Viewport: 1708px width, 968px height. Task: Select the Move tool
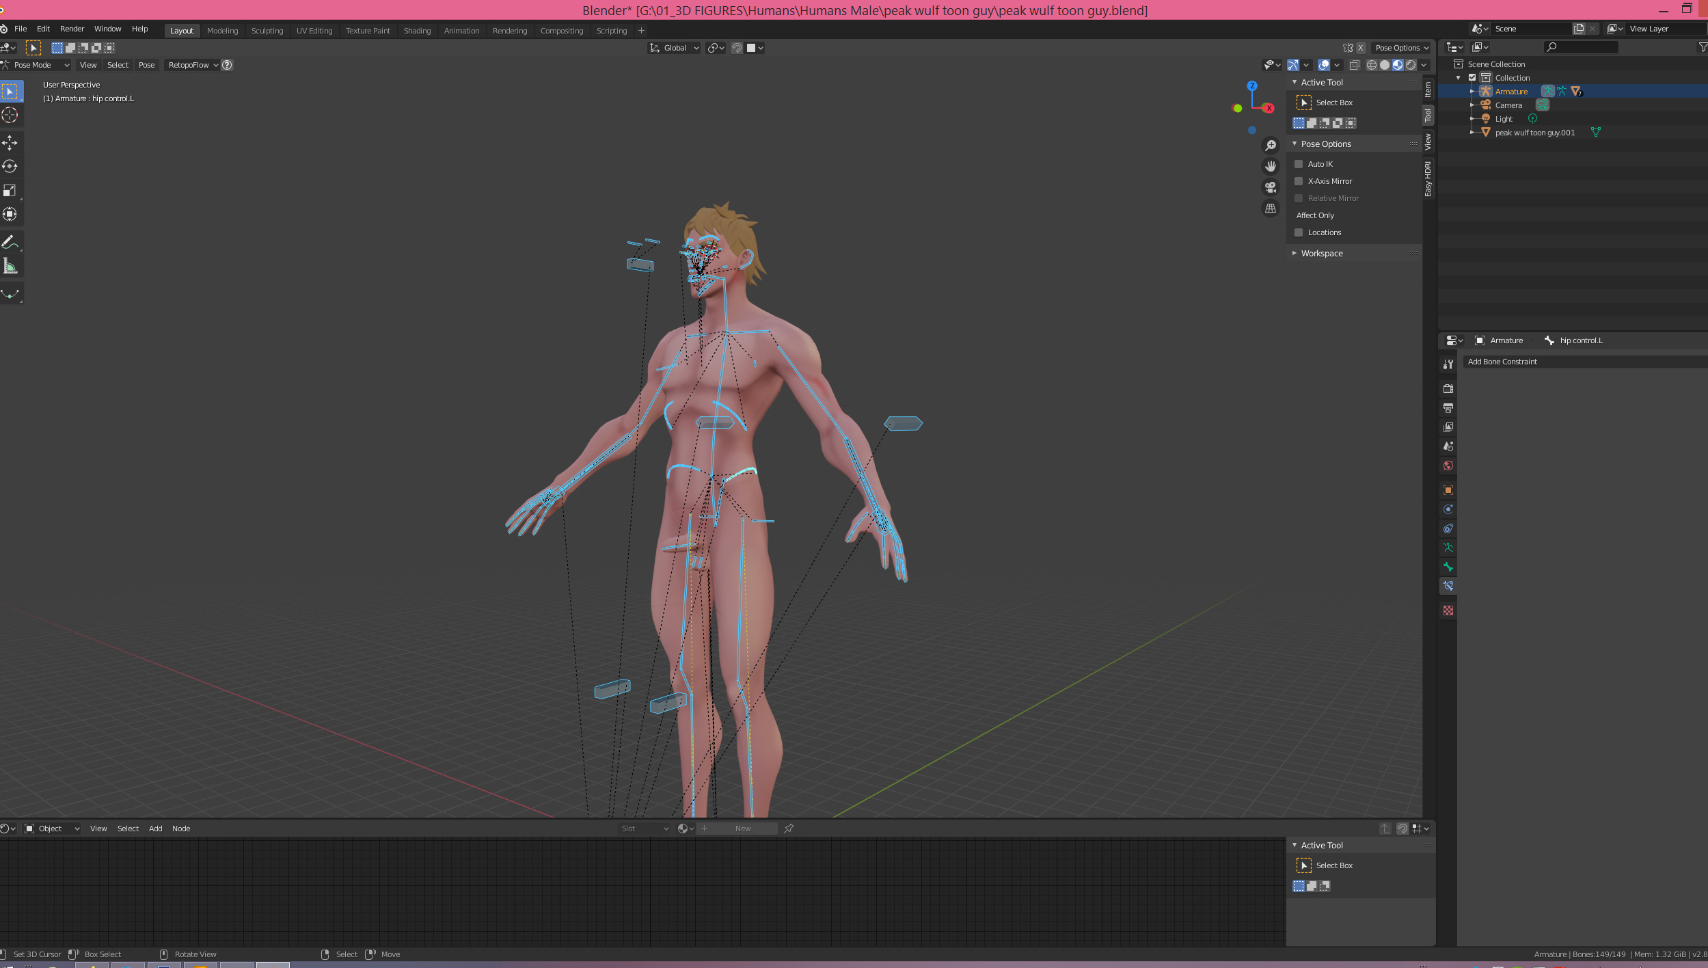10,142
